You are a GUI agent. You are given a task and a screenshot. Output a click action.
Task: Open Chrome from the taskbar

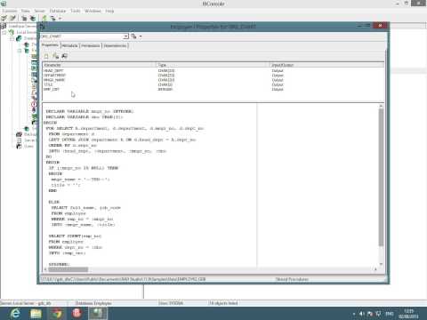pos(57,313)
